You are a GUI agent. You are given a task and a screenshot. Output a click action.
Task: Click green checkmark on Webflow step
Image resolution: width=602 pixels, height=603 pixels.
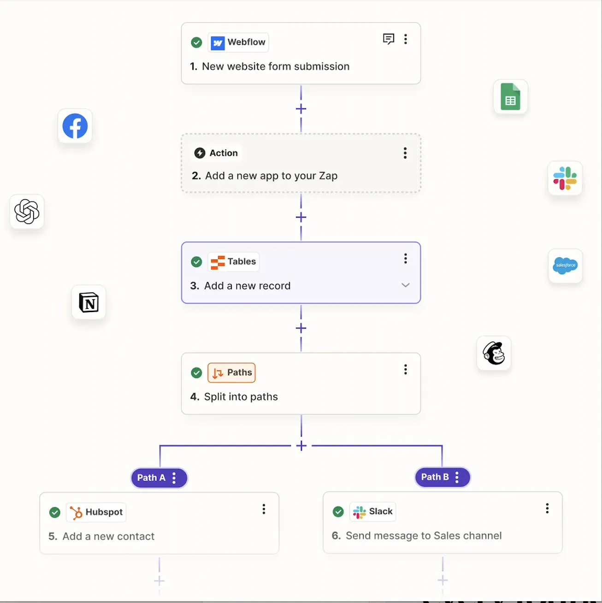click(197, 42)
